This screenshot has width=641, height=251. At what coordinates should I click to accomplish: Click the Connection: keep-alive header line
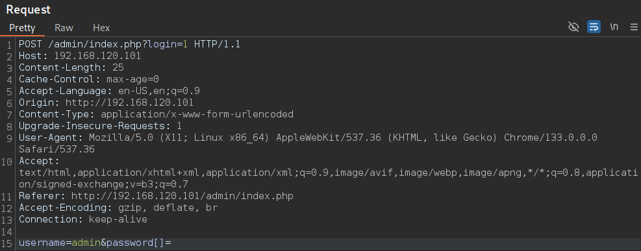(83, 220)
